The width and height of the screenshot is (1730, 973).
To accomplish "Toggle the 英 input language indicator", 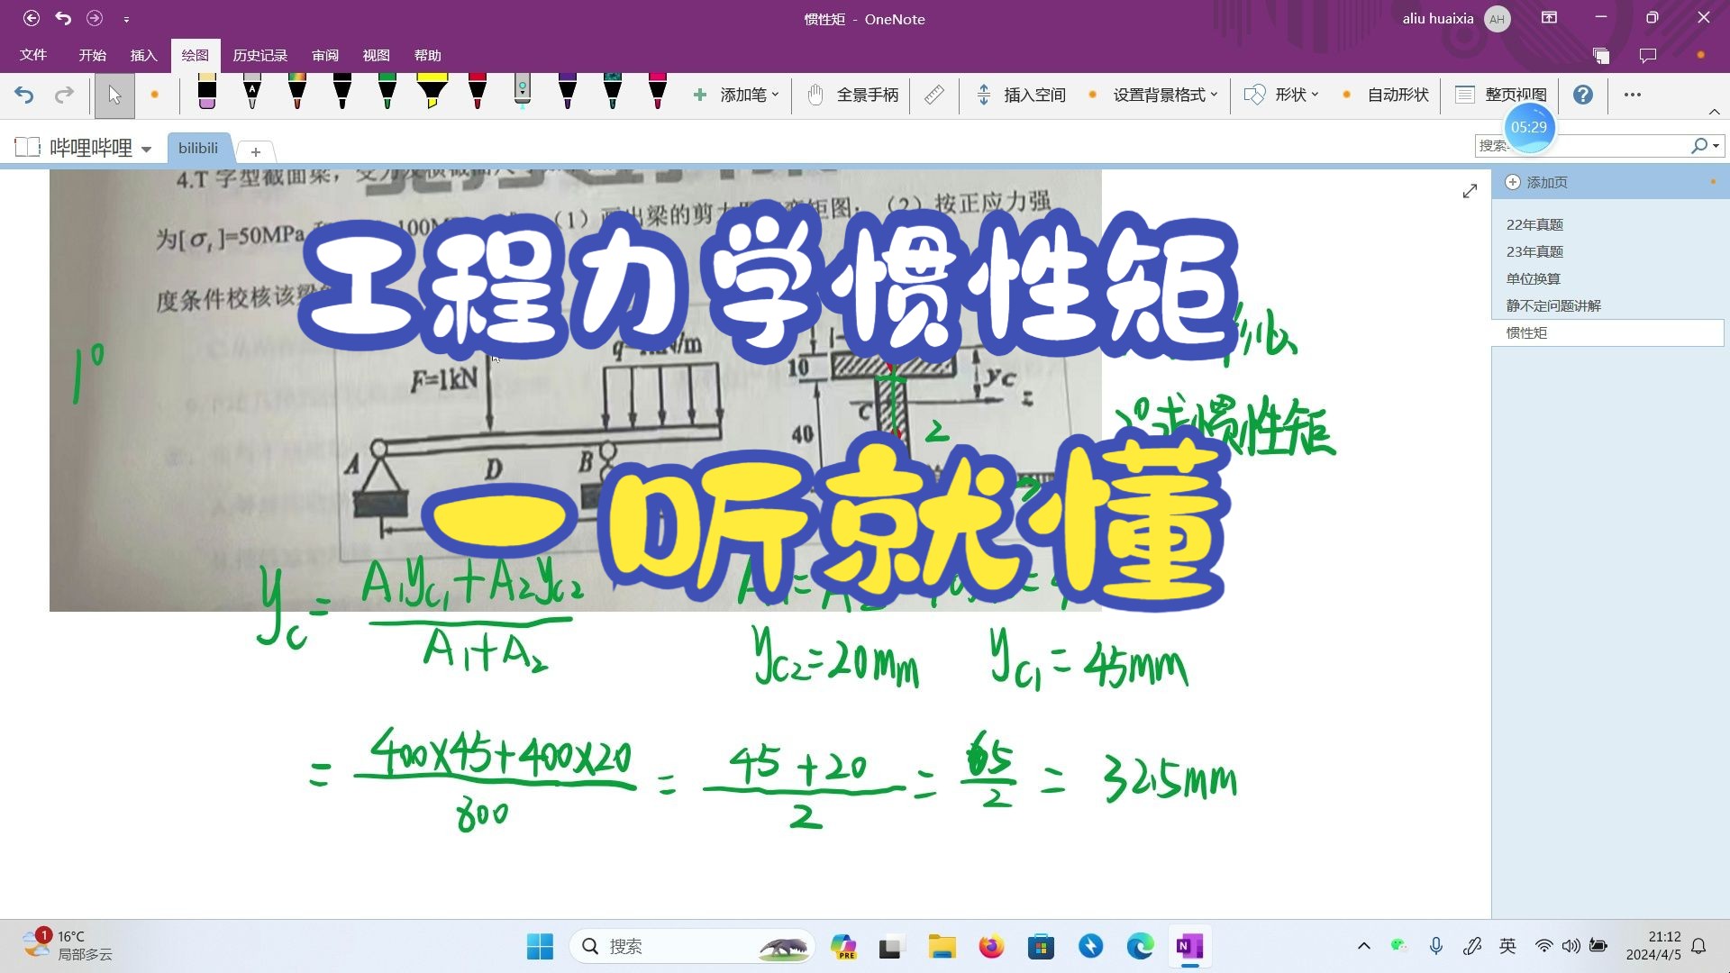I will [x=1507, y=946].
